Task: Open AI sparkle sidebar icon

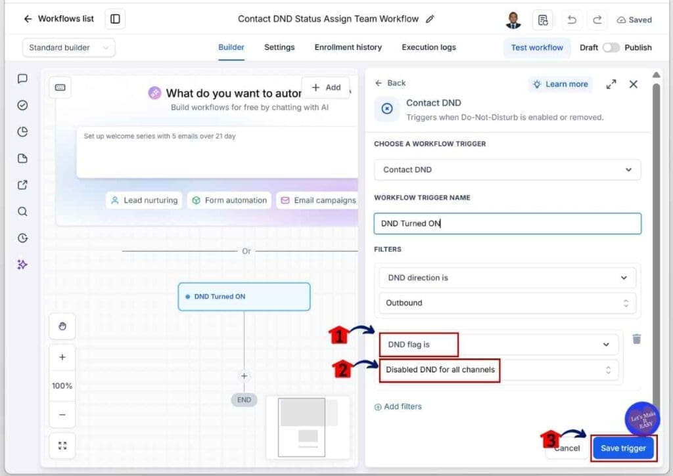Action: [23, 265]
